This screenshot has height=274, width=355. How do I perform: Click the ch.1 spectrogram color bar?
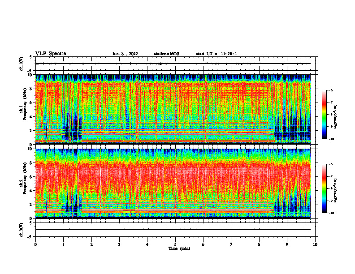324,115
